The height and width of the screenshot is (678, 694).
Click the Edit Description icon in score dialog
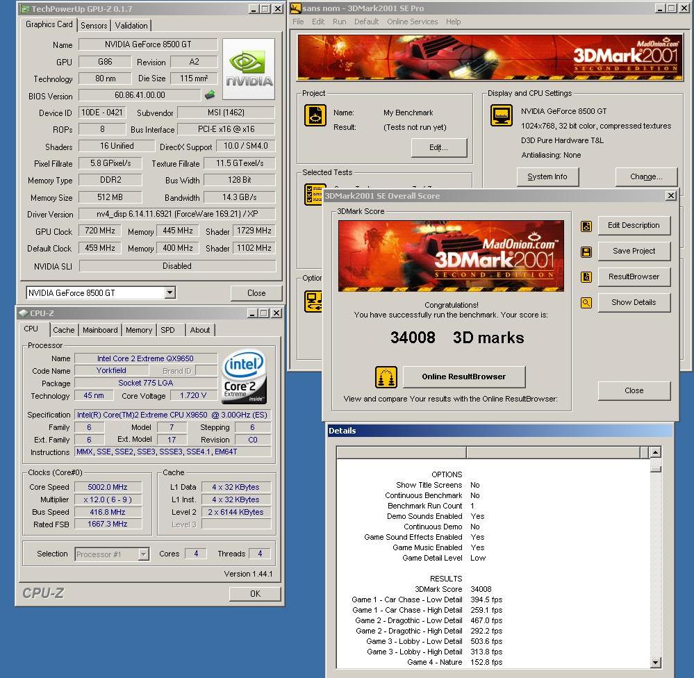pyautogui.click(x=586, y=226)
